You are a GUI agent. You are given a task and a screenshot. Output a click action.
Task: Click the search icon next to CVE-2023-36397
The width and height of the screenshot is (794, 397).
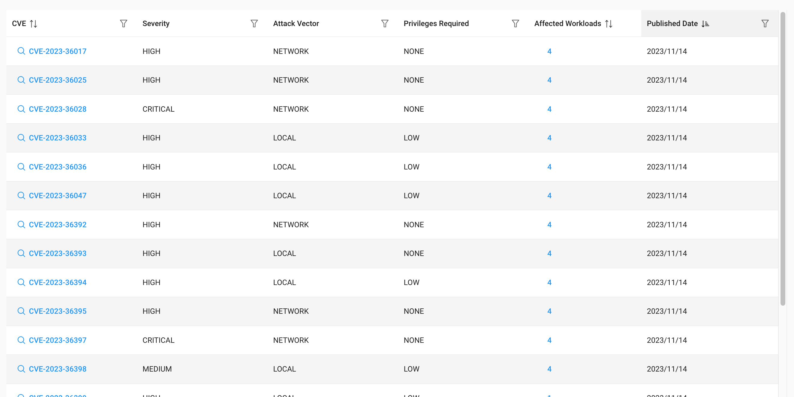click(21, 340)
